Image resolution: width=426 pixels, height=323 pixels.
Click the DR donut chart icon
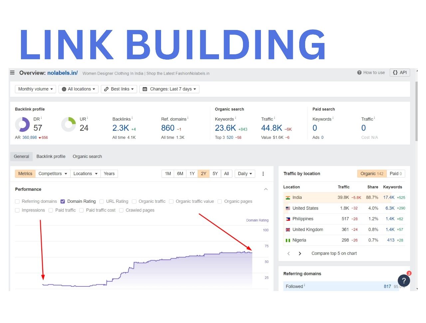[x=22, y=125]
